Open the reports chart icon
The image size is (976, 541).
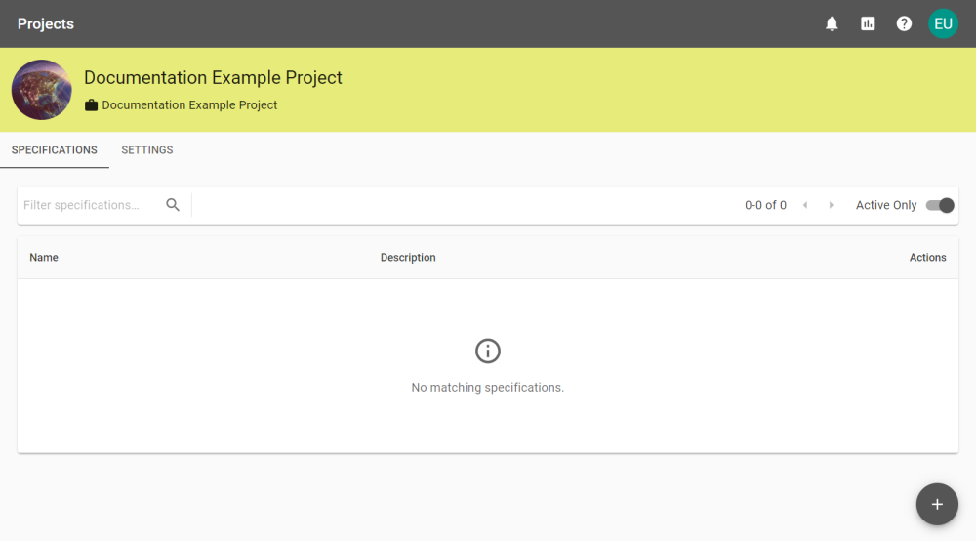coord(868,23)
